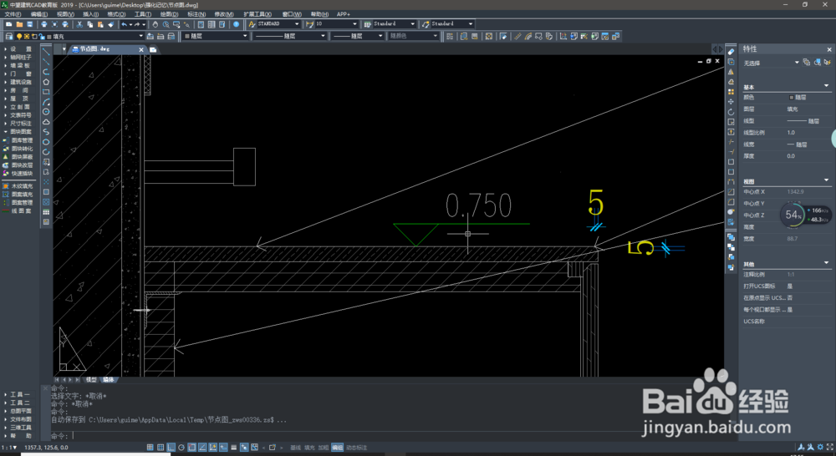Toggle ortho mode in status bar
The height and width of the screenshot is (456, 836).
click(x=171, y=448)
